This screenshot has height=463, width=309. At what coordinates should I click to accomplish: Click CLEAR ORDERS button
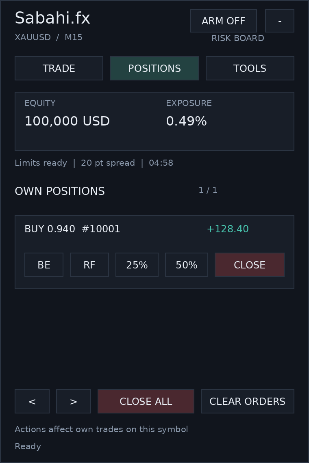(248, 401)
